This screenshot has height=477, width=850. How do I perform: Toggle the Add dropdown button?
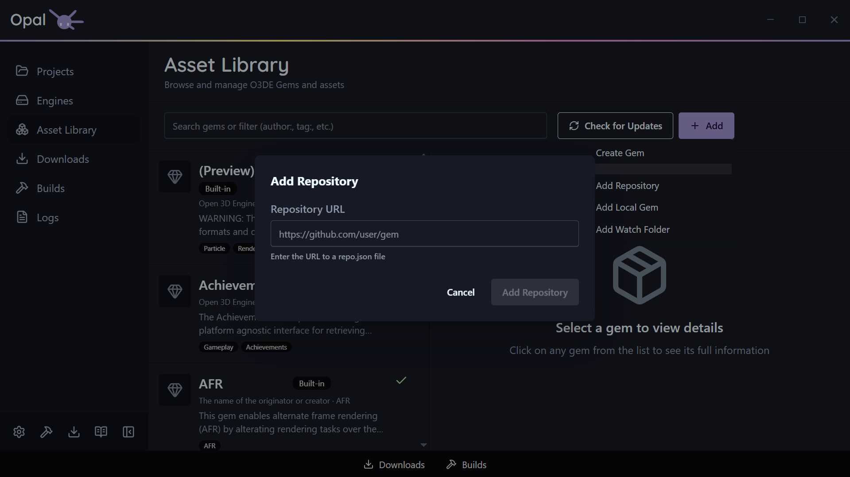click(706, 126)
